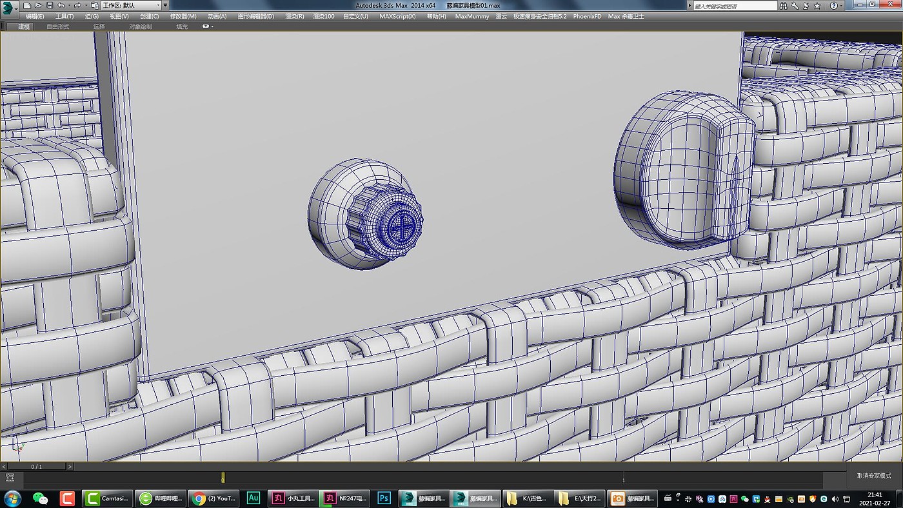Open Photoshop from the Windows taskbar
The height and width of the screenshot is (508, 903).
(384, 498)
